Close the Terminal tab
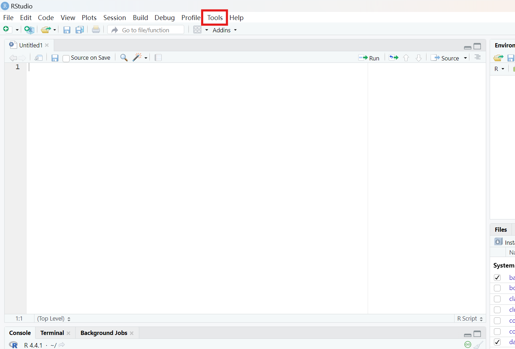This screenshot has width=515, height=349. (68, 333)
